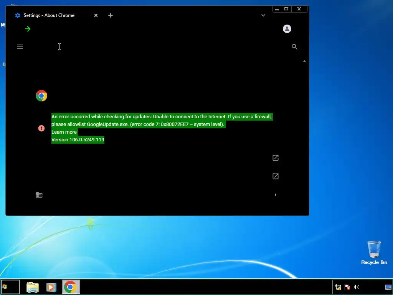Screen dimensions: 393x295
Task: Open the Learn more link
Action: tap(64, 132)
